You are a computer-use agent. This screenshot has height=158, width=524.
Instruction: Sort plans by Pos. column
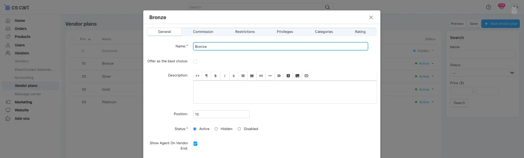coord(85,39)
